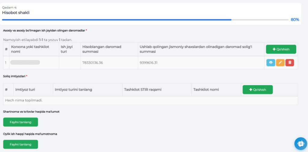Click the orange pencil edit icon
The image size is (308, 152).
pyautogui.click(x=280, y=63)
